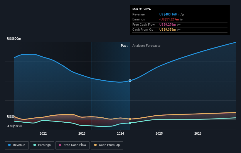Click the Analysts Forecasts label

146,46
